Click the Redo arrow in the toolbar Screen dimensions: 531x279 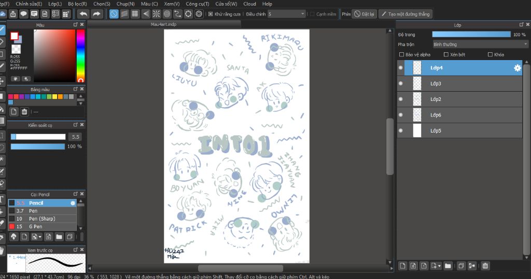[x=96, y=14]
